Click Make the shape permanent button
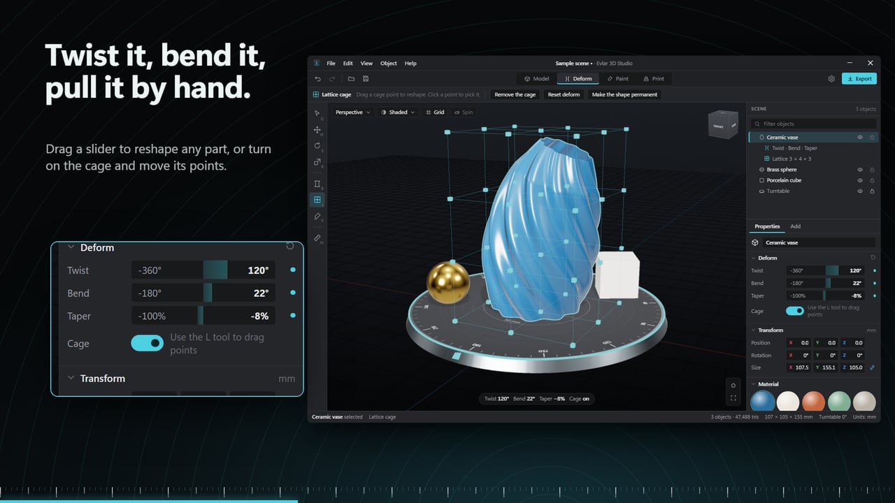Viewport: 895px width, 503px height. (624, 94)
